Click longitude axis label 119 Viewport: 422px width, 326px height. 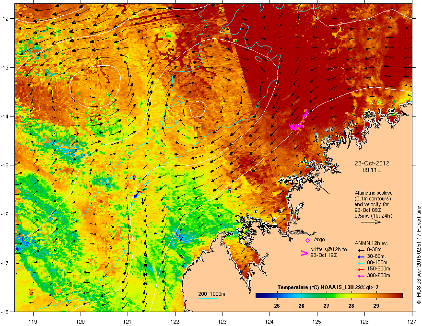click(x=33, y=321)
